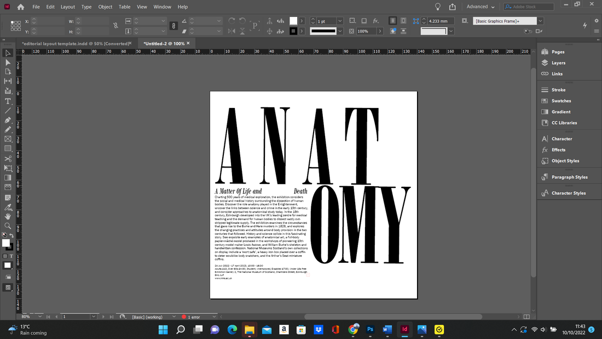Select the Rectangle Frame tool
This screenshot has height=339, width=602.
[8, 139]
